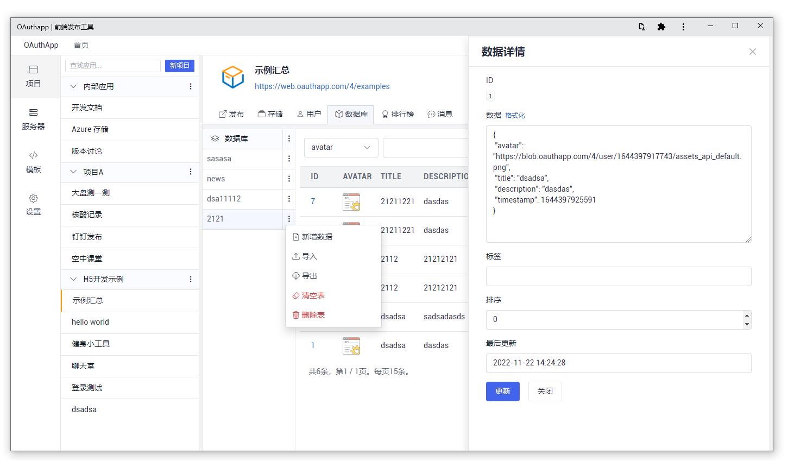Open more options for H5开发示例 group
This screenshot has height=461, width=788.
(191, 279)
